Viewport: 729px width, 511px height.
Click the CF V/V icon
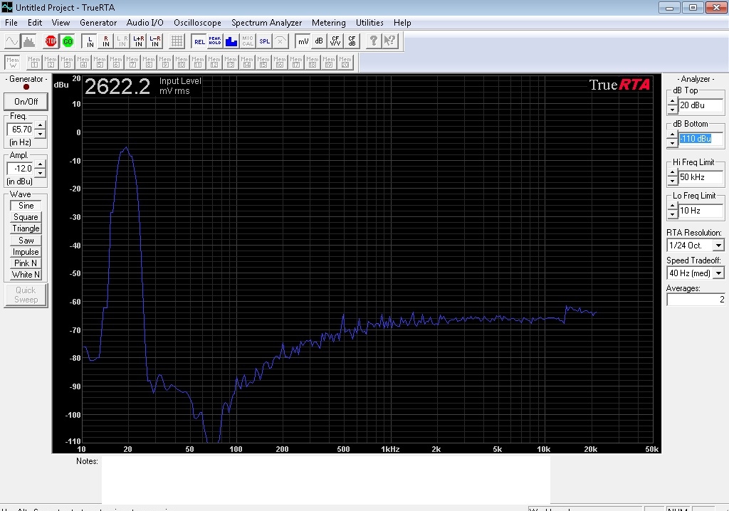point(335,41)
